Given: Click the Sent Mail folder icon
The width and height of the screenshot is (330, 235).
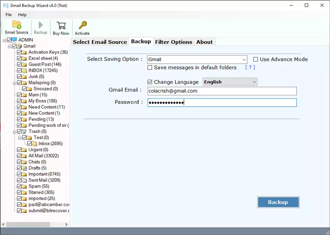Looking at the screenshot, I should [24, 180].
